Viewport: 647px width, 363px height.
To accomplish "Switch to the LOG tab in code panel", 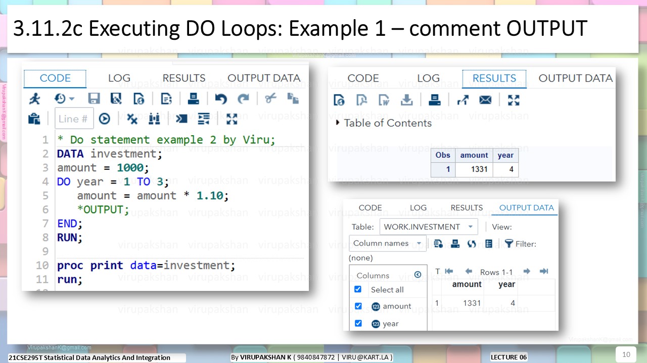I will click(119, 78).
